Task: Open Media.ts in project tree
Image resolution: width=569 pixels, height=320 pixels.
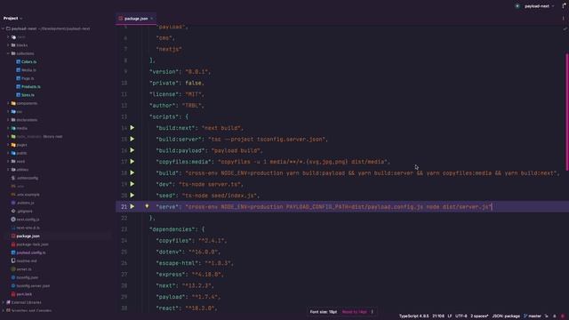Action: (x=28, y=70)
